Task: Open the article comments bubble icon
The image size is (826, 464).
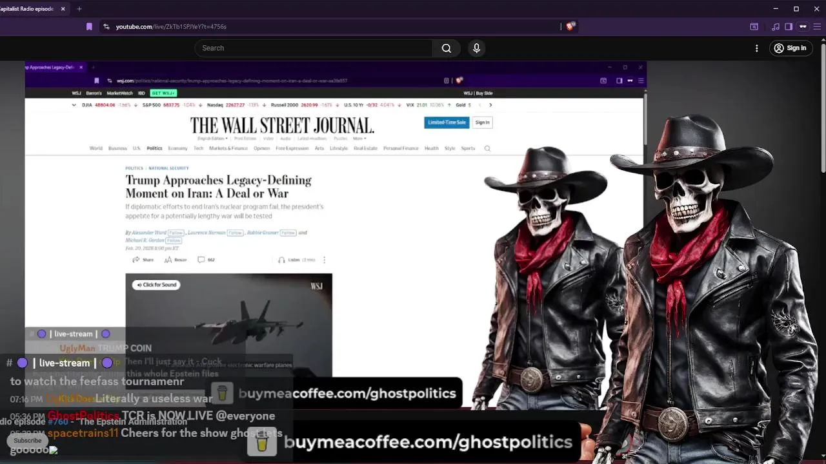Action: click(x=201, y=260)
